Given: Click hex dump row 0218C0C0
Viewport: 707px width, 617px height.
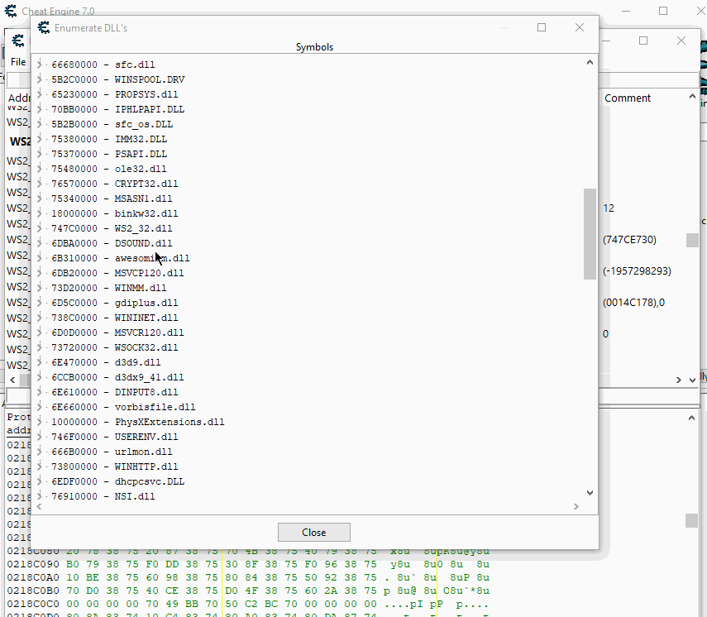Looking at the screenshot, I should point(248,604).
